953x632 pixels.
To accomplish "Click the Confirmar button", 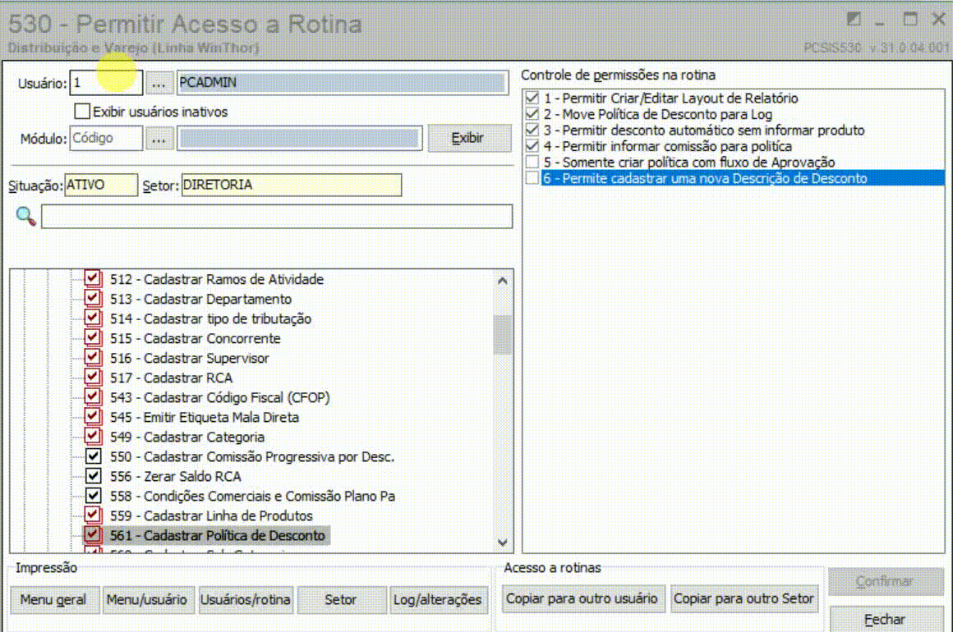I will pyautogui.click(x=885, y=582).
